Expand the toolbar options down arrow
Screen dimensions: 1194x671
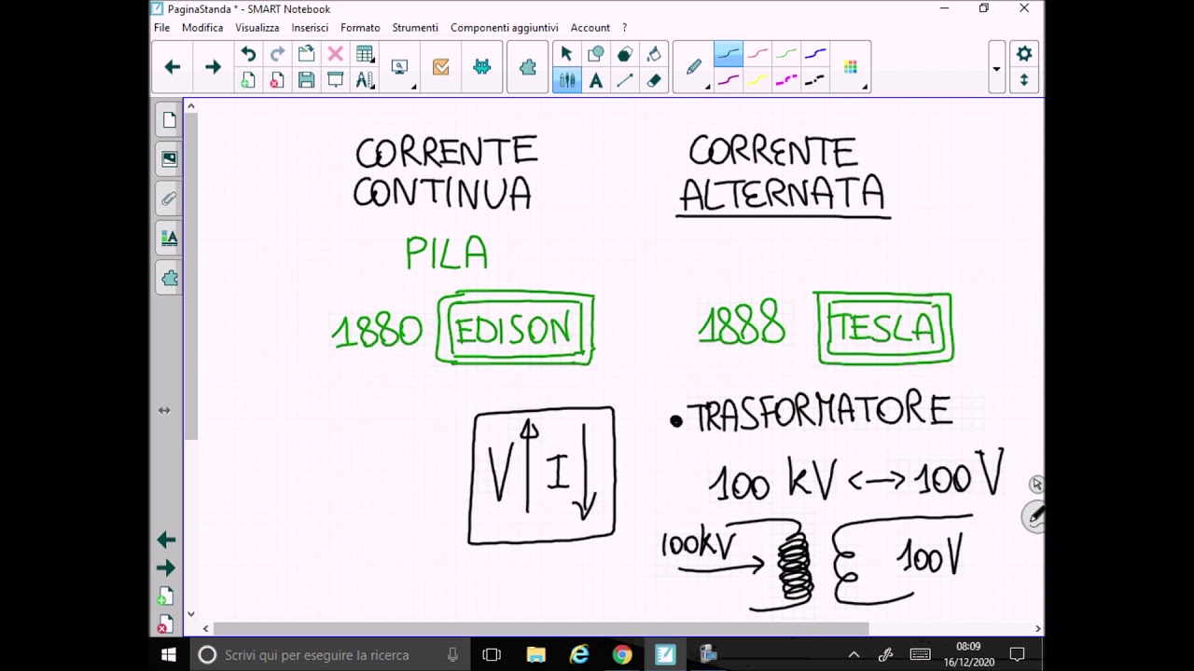tap(996, 68)
